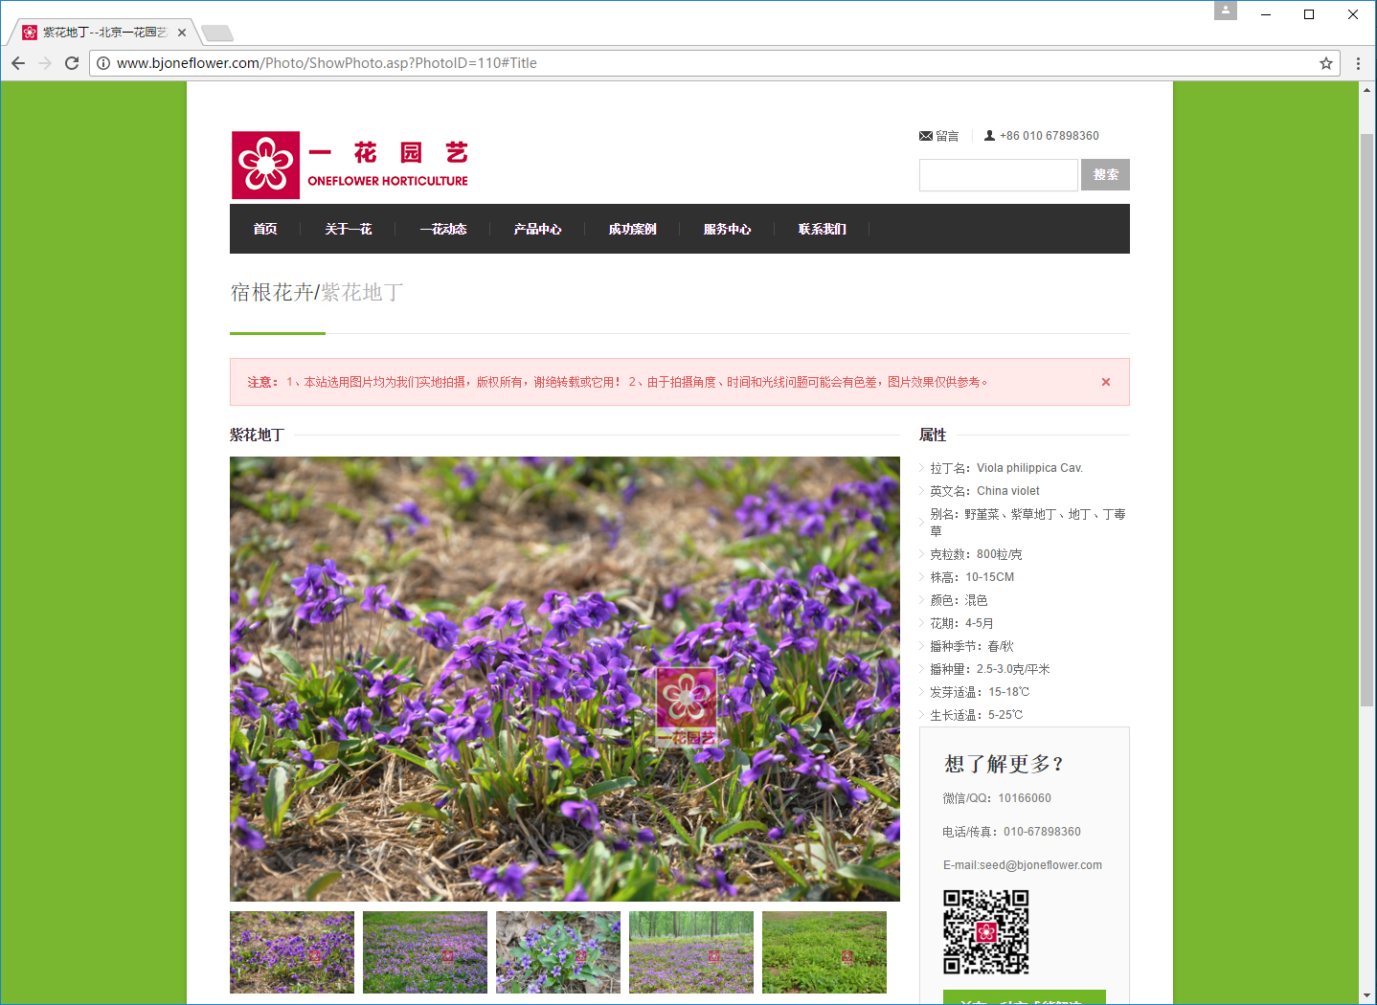The height and width of the screenshot is (1005, 1377).
Task: Select the last green foliage thumbnail
Action: click(824, 951)
